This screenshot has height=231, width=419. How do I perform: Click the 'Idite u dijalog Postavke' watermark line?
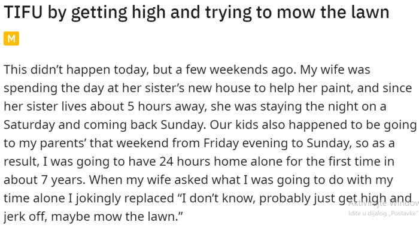(x=383, y=213)
